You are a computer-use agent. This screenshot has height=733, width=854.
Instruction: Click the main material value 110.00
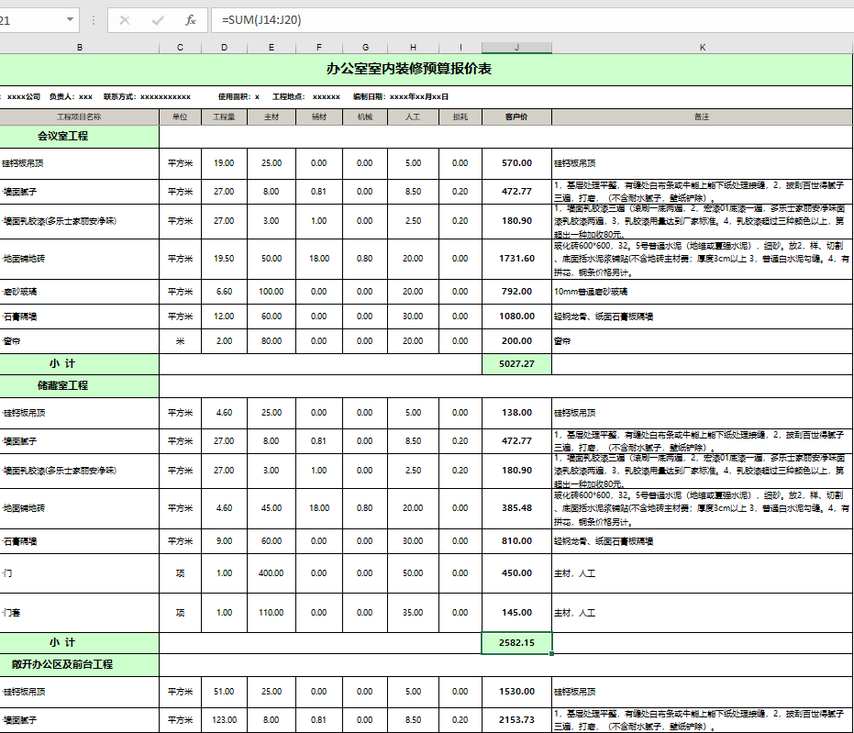coord(272,613)
